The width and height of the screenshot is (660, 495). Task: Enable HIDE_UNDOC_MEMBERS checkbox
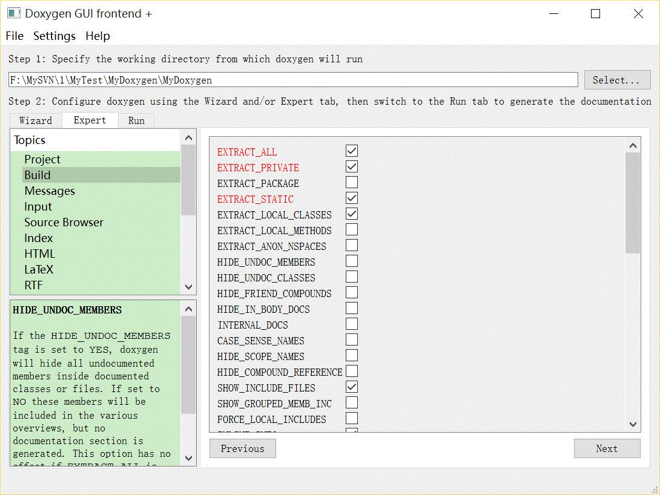pos(352,261)
